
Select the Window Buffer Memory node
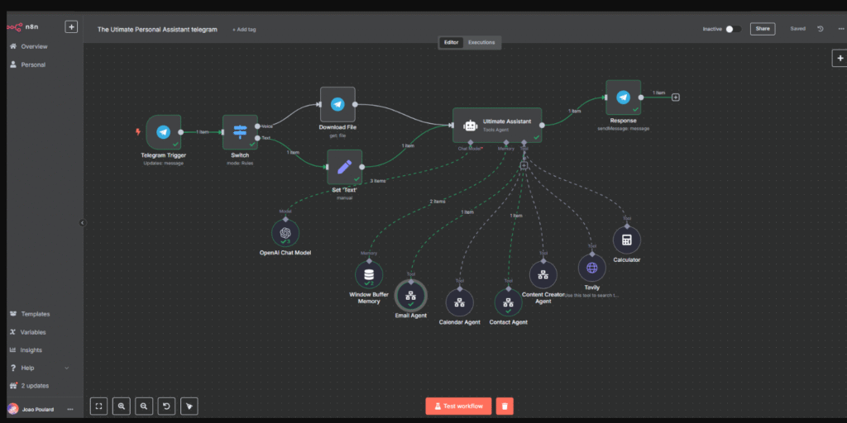369,275
